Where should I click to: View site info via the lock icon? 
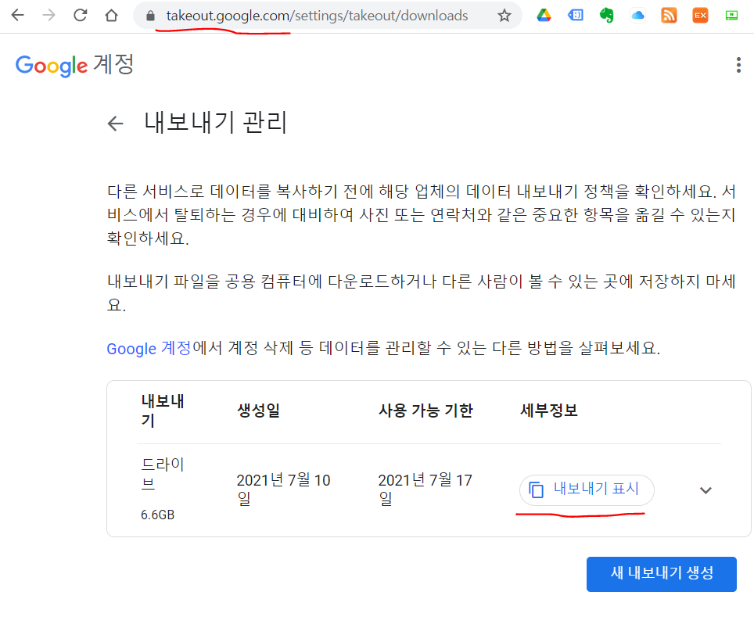pyautogui.click(x=150, y=16)
